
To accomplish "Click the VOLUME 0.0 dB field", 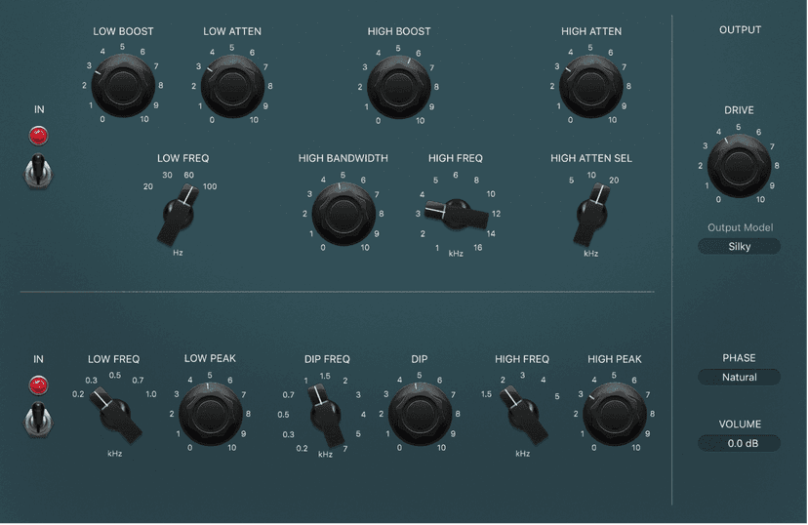I will (739, 443).
